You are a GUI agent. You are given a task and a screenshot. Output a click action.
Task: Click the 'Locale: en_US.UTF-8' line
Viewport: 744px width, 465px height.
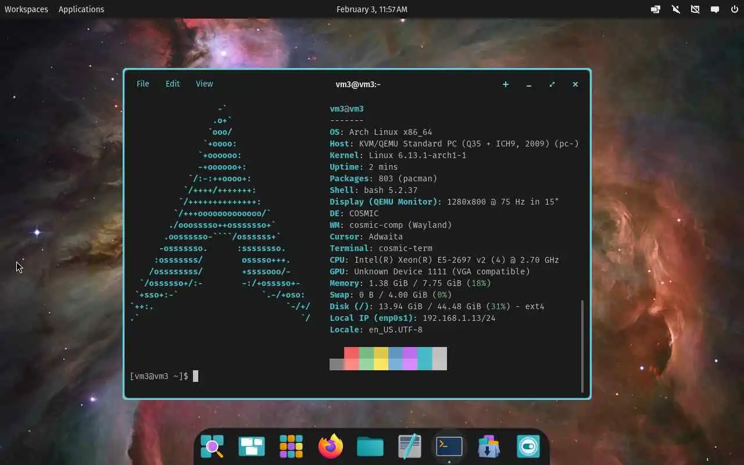(376, 330)
